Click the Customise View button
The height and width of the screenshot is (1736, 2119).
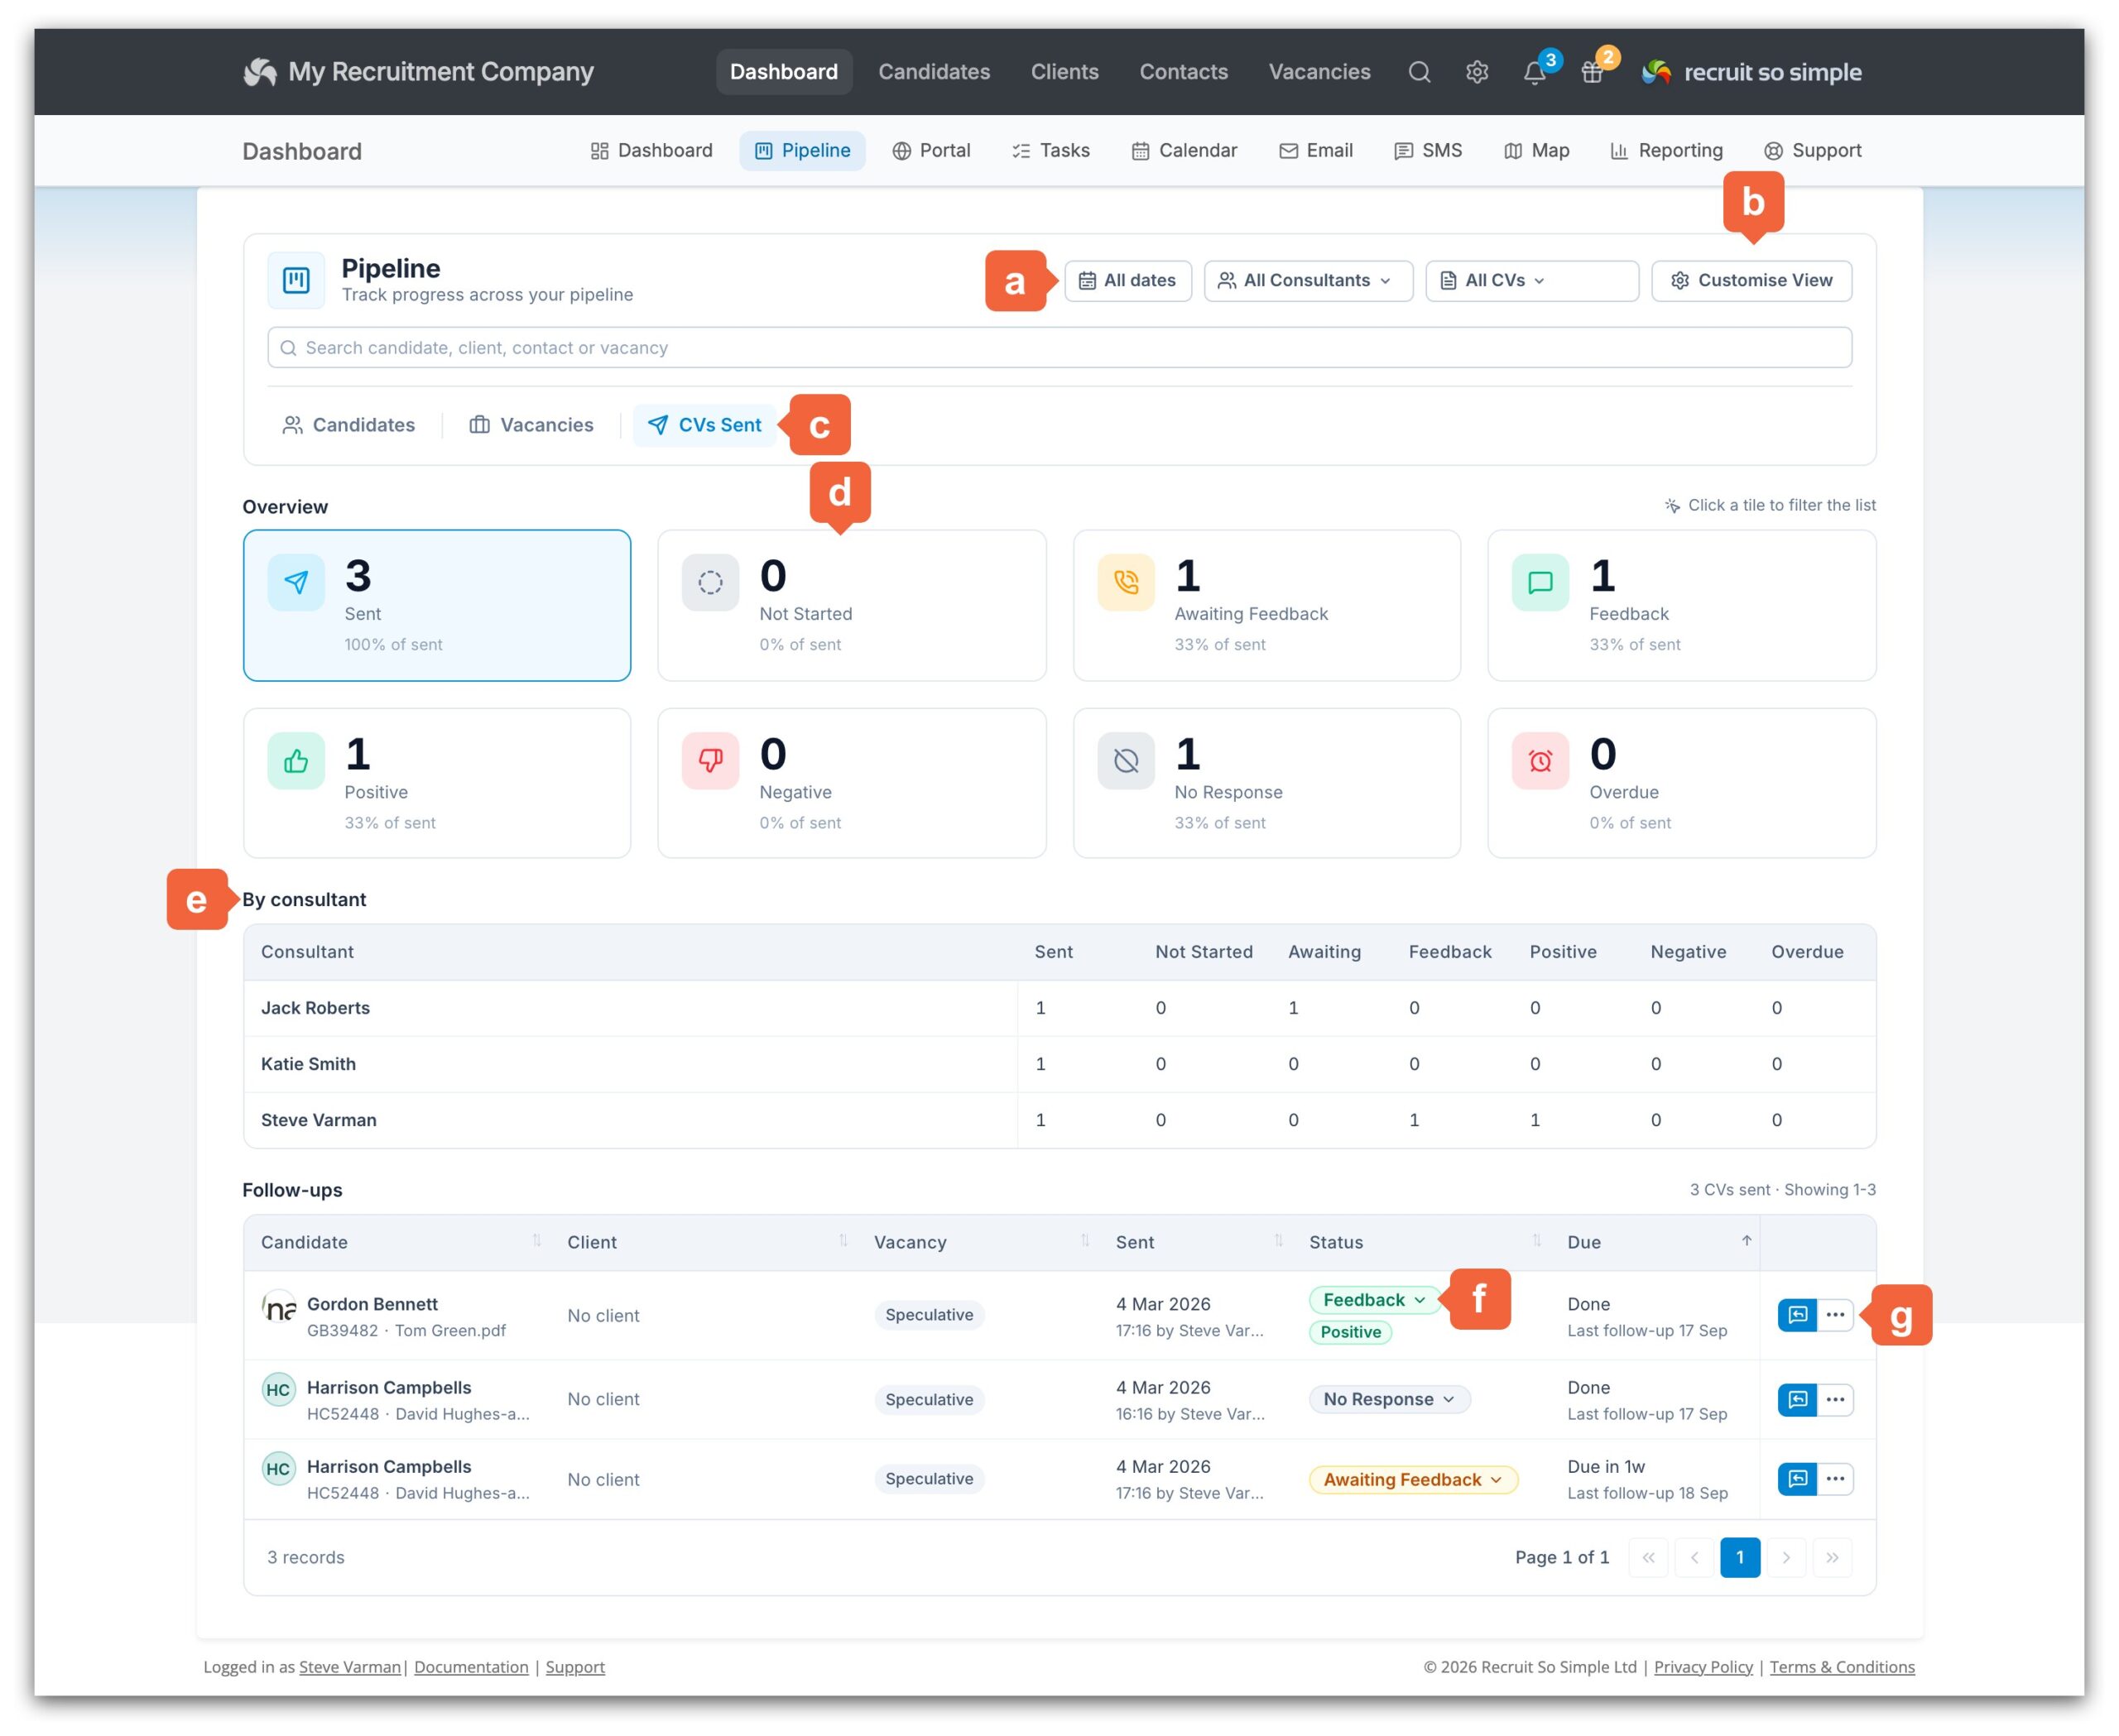click(1751, 281)
